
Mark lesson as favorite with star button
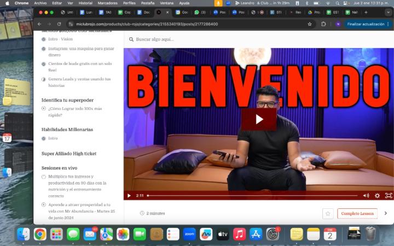tap(328, 214)
